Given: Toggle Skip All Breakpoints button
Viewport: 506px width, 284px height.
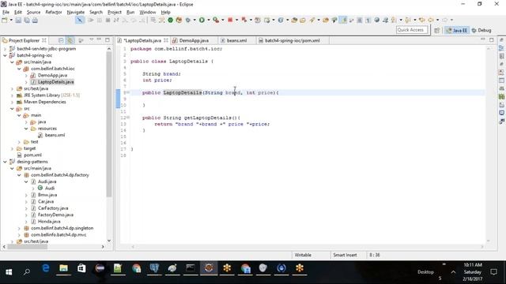Looking at the screenshot, I should pos(79,20).
